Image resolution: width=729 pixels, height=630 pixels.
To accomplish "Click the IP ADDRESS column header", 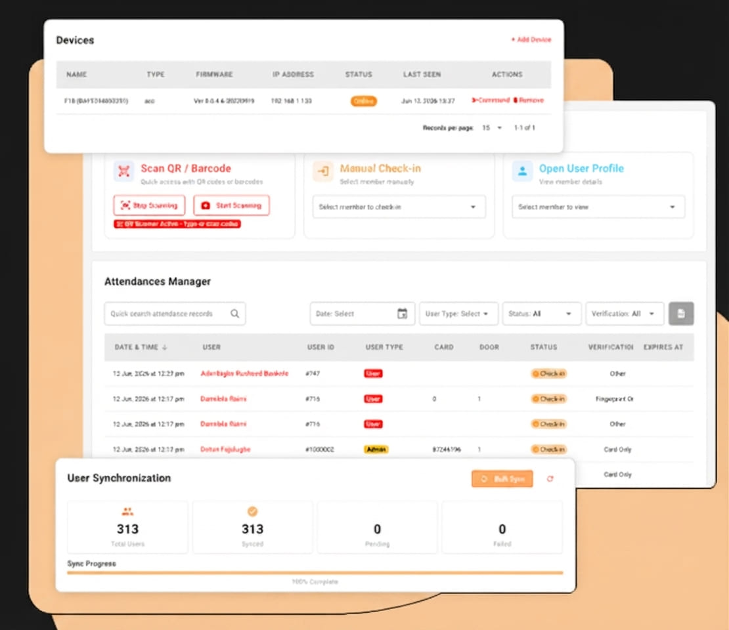I will [293, 74].
